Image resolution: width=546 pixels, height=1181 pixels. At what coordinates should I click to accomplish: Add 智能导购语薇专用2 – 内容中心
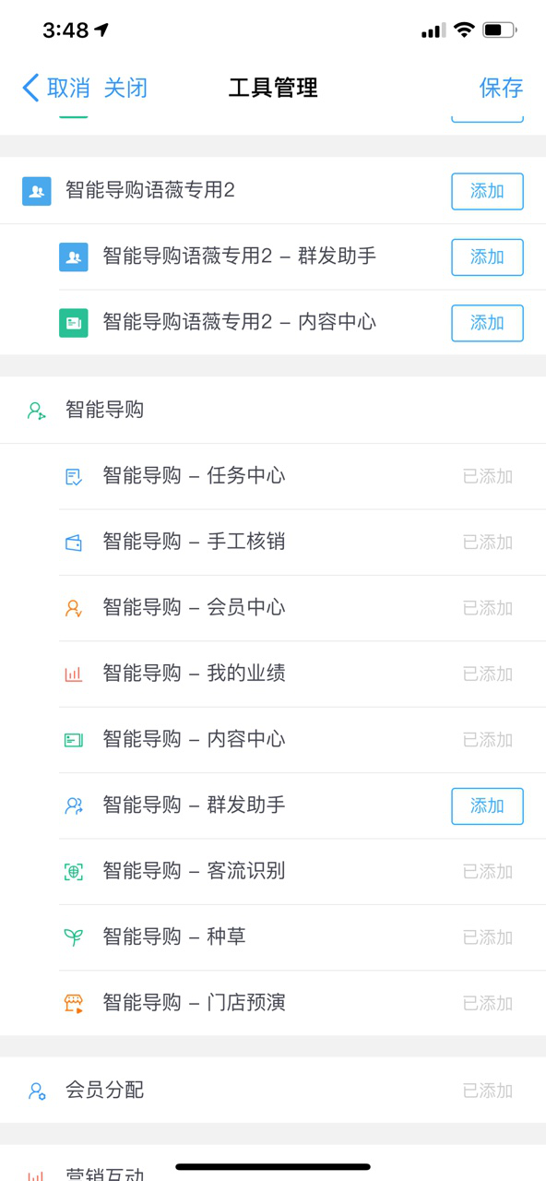tap(487, 323)
